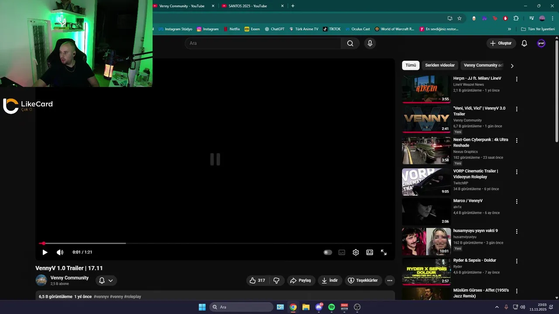This screenshot has width=559, height=314.
Task: Dislike the video with thumbs down
Action: (x=276, y=280)
